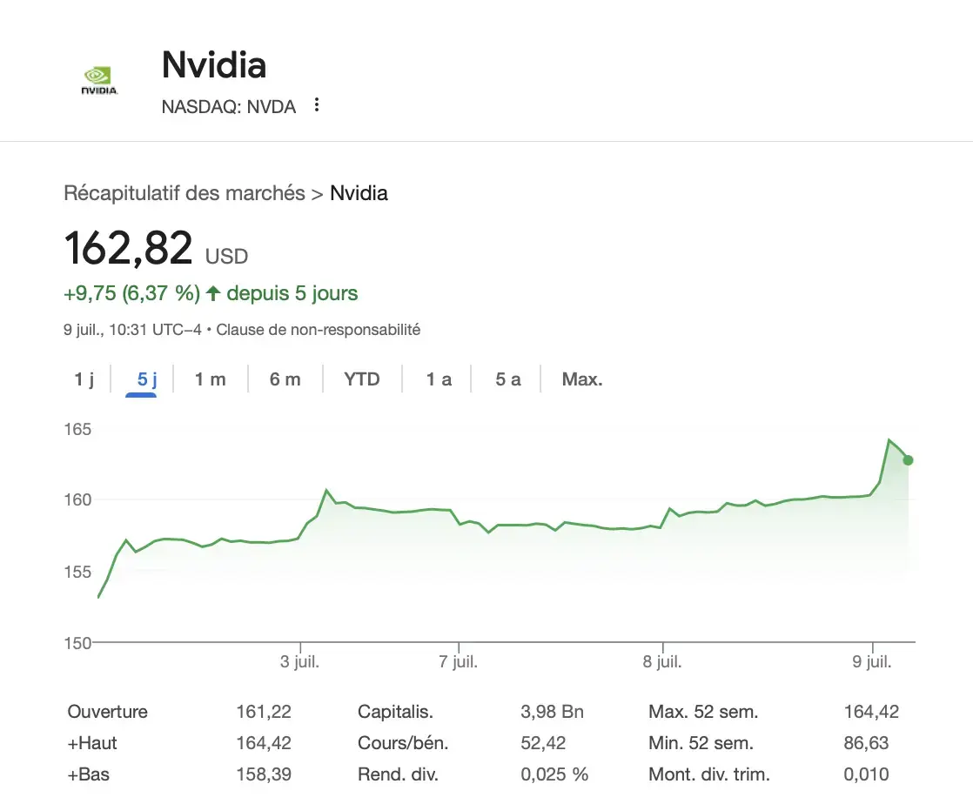Select the 1 a time range
The height and width of the screenshot is (804, 973).
pyautogui.click(x=438, y=379)
